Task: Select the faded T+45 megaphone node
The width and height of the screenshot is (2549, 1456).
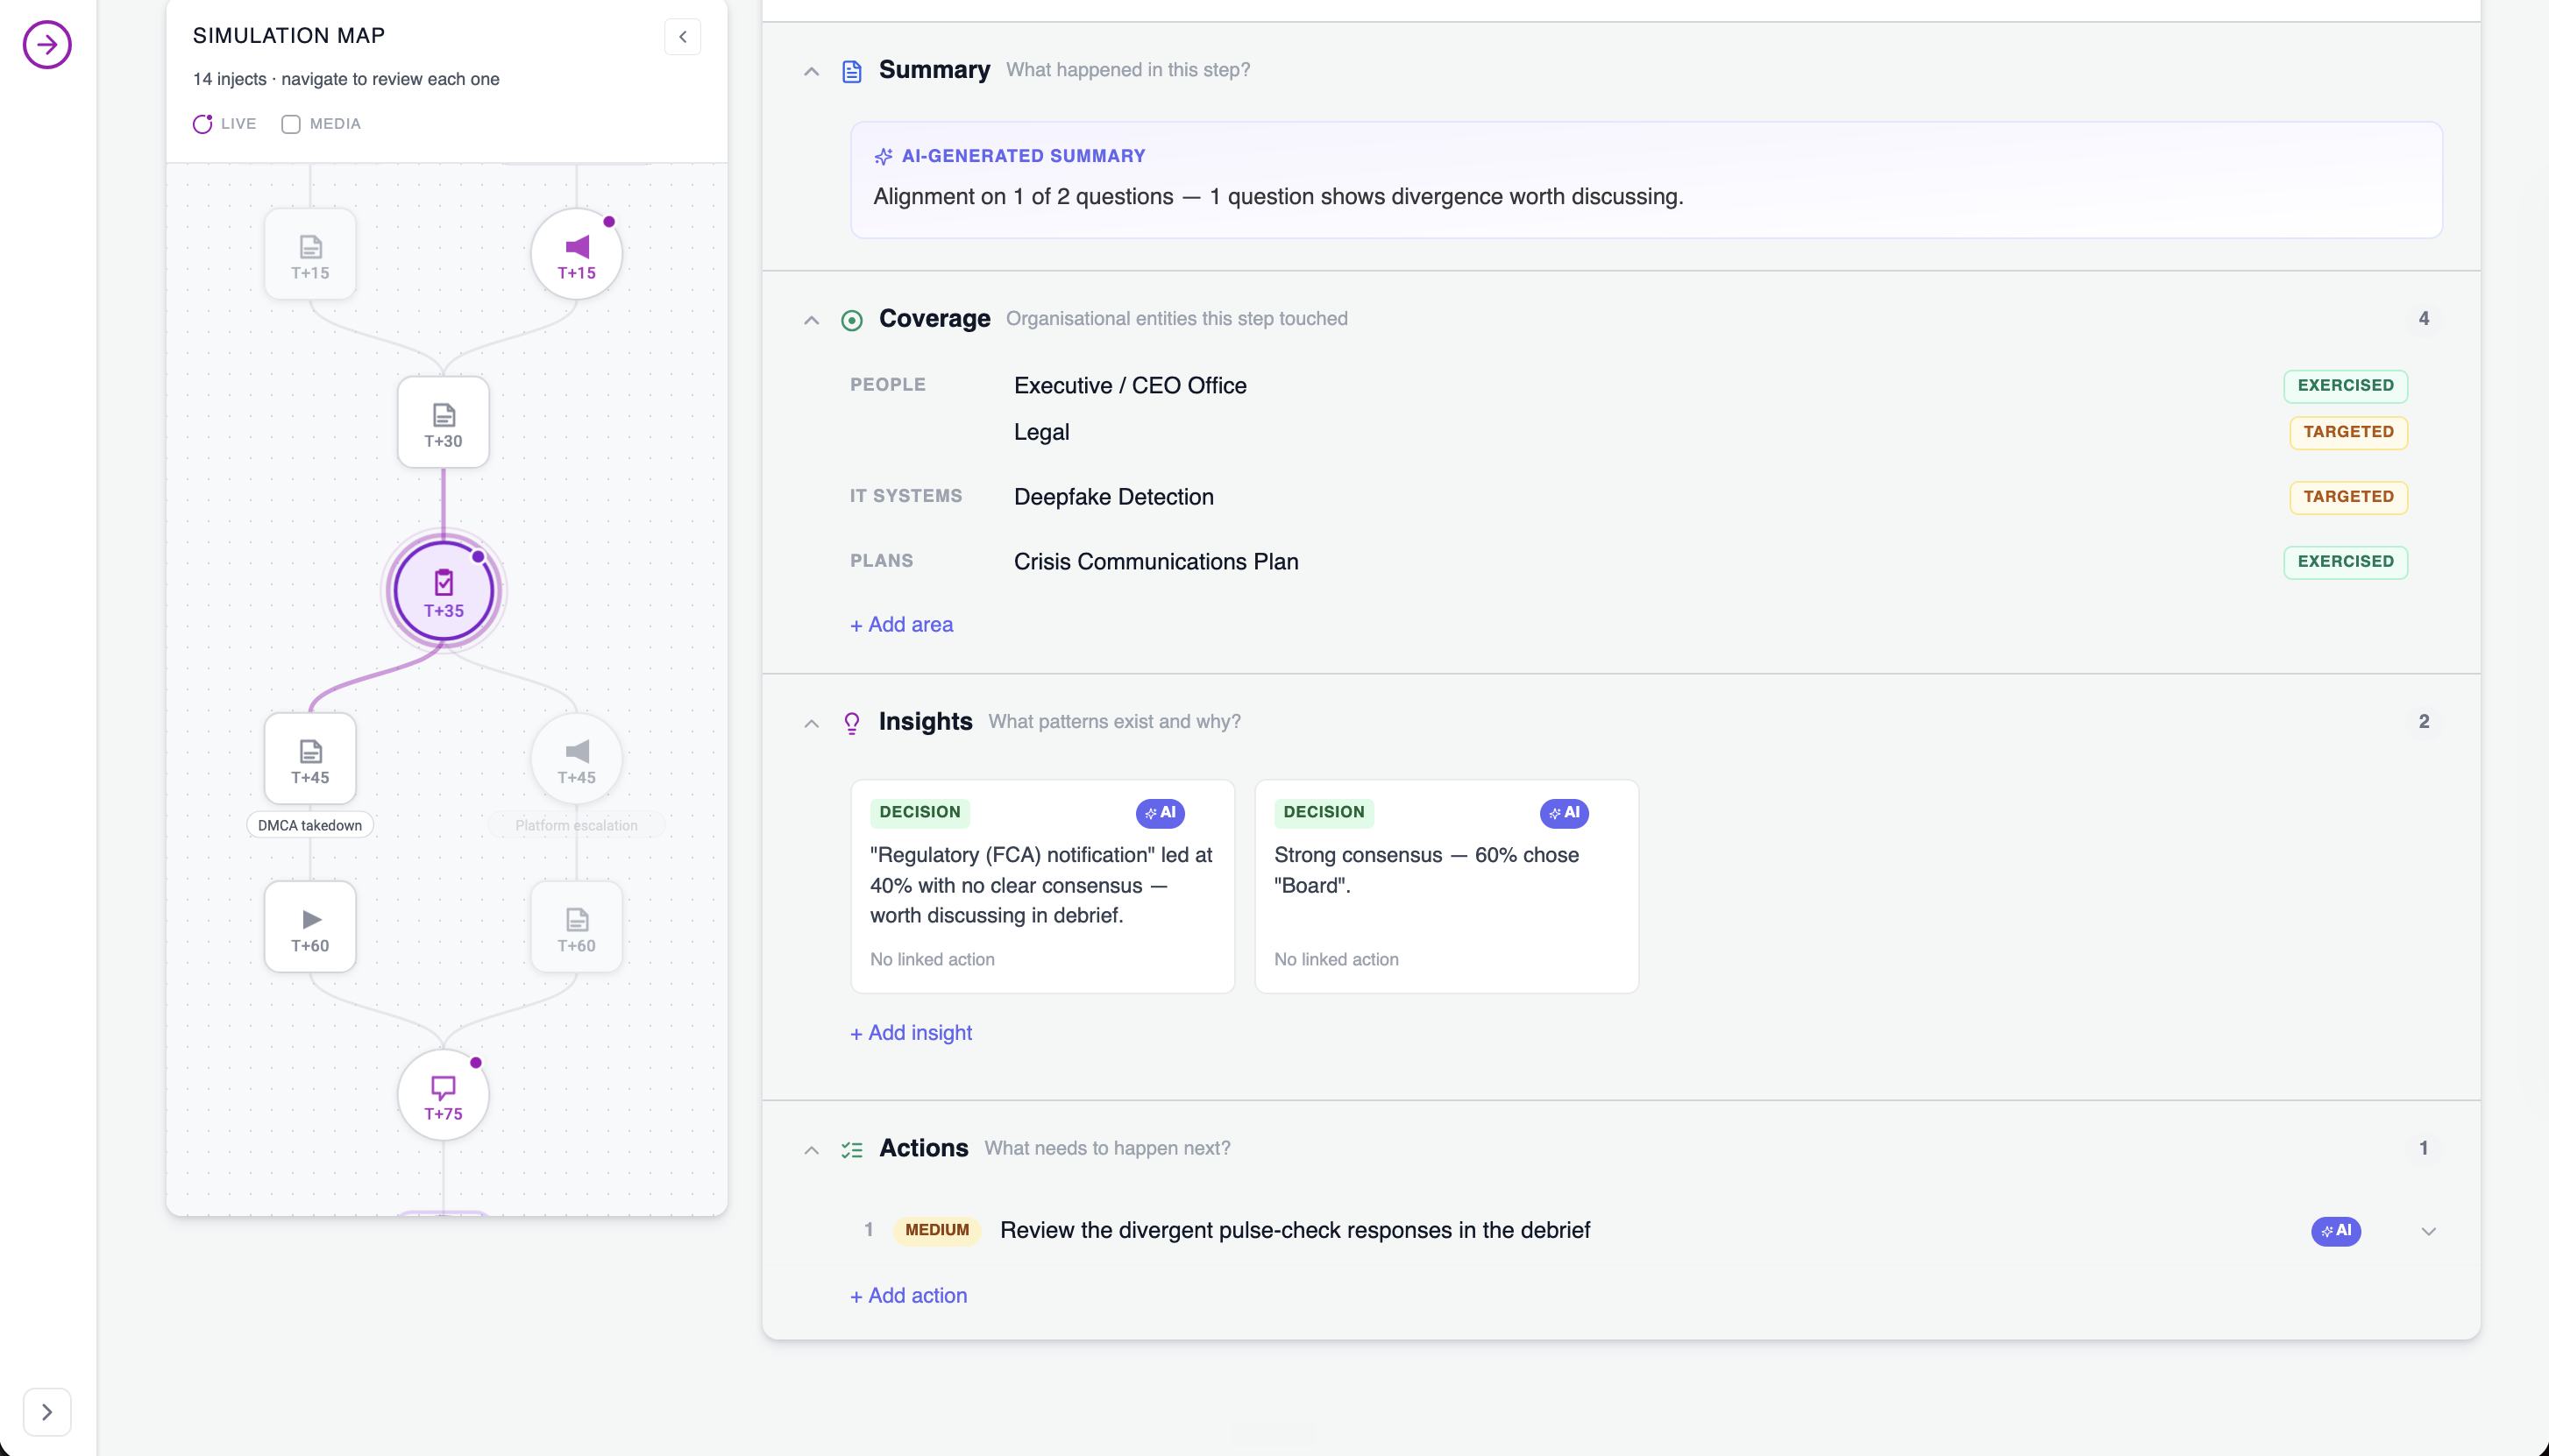Action: pyautogui.click(x=576, y=759)
